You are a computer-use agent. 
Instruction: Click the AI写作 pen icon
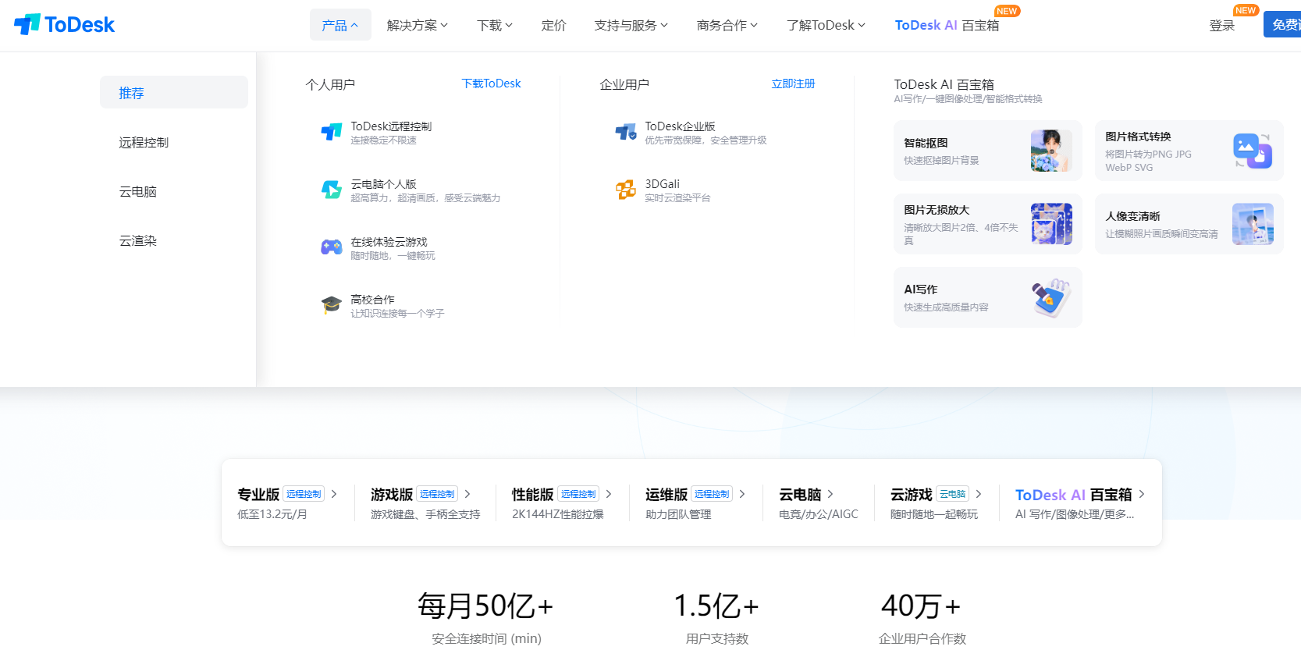pyautogui.click(x=1051, y=297)
